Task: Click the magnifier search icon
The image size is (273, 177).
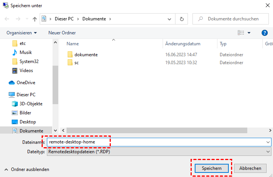Action: pos(200,19)
